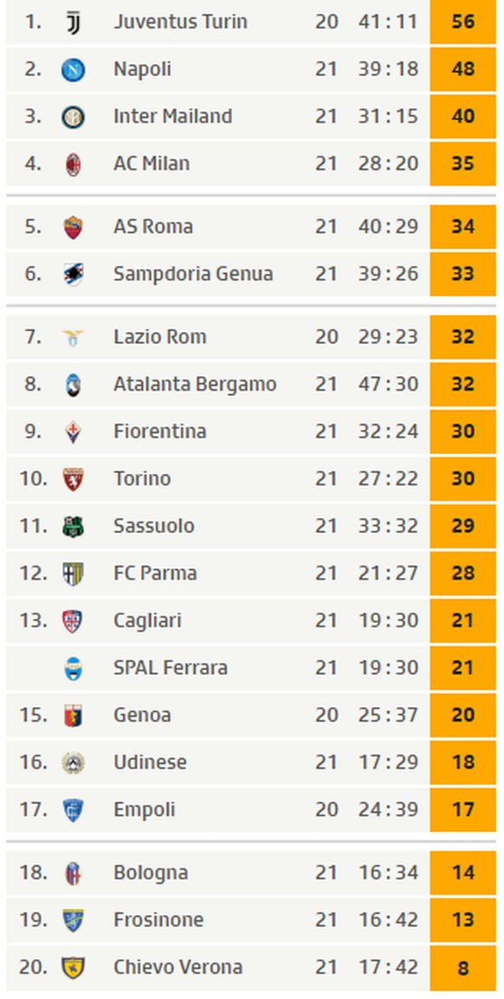Click the Chievo Verona crest

74,967
